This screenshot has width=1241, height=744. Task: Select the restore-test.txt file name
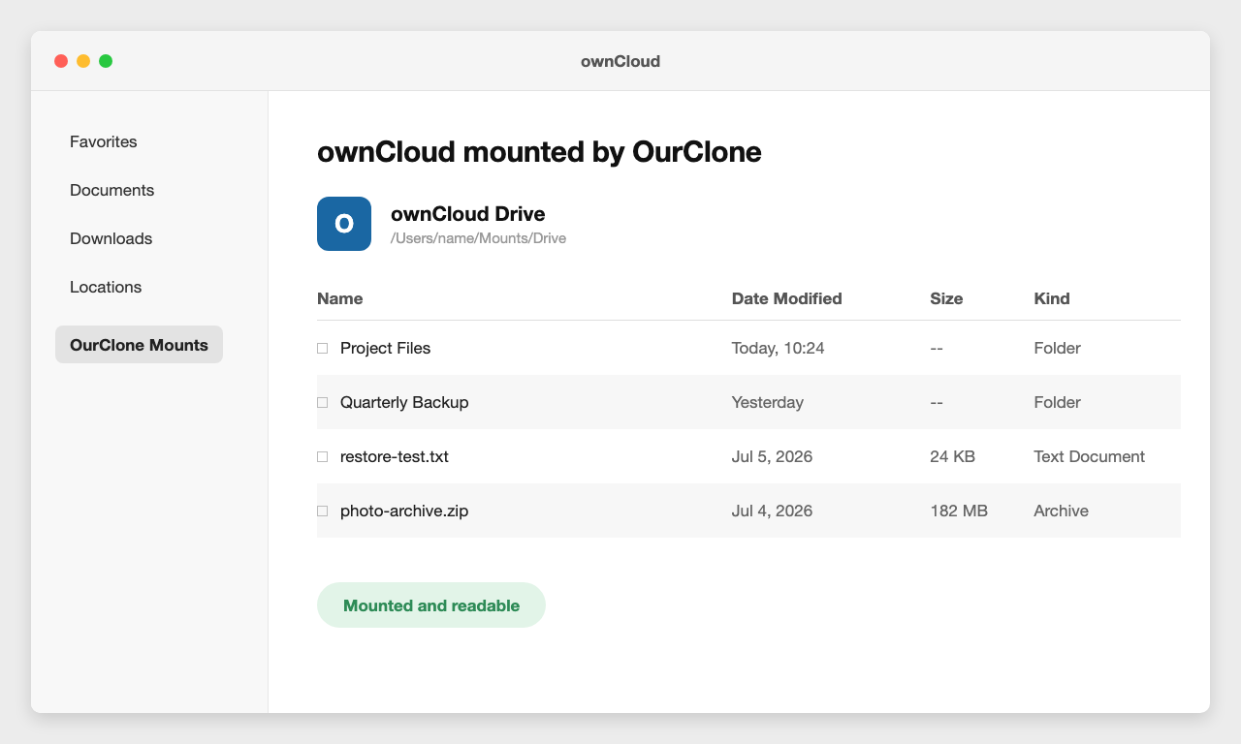pyautogui.click(x=395, y=456)
